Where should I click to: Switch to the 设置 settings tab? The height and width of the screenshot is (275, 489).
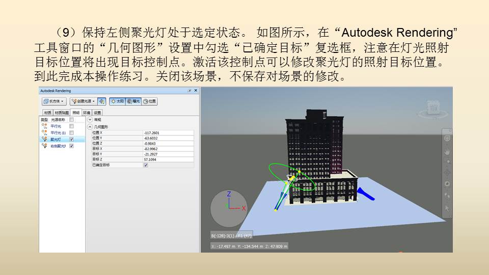pyautogui.click(x=97, y=113)
